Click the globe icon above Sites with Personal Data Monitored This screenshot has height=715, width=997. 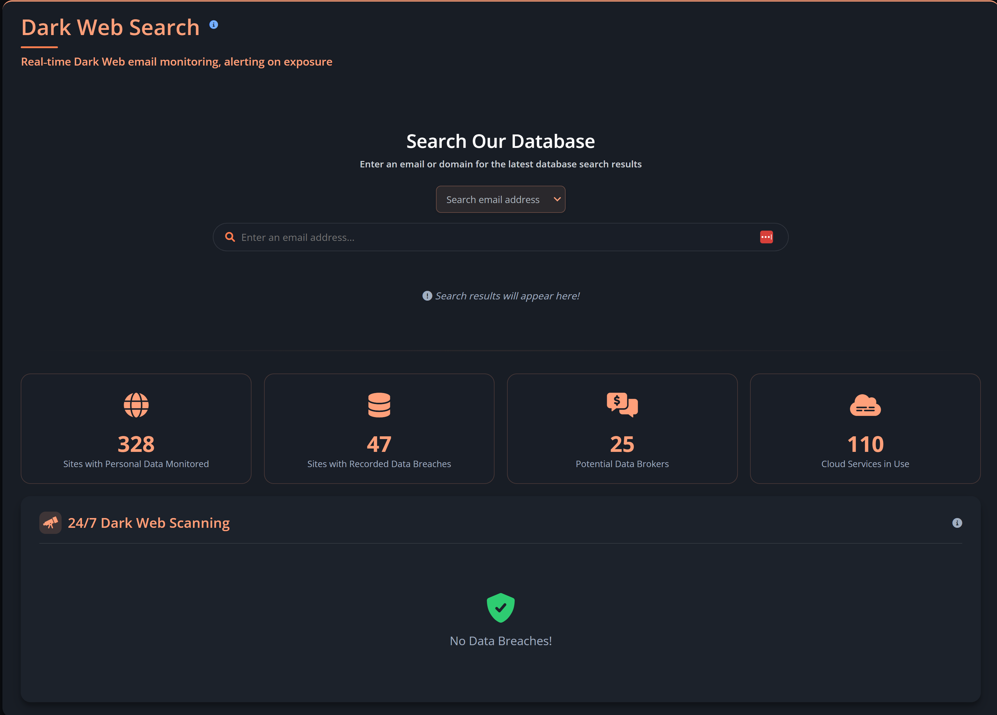point(136,405)
